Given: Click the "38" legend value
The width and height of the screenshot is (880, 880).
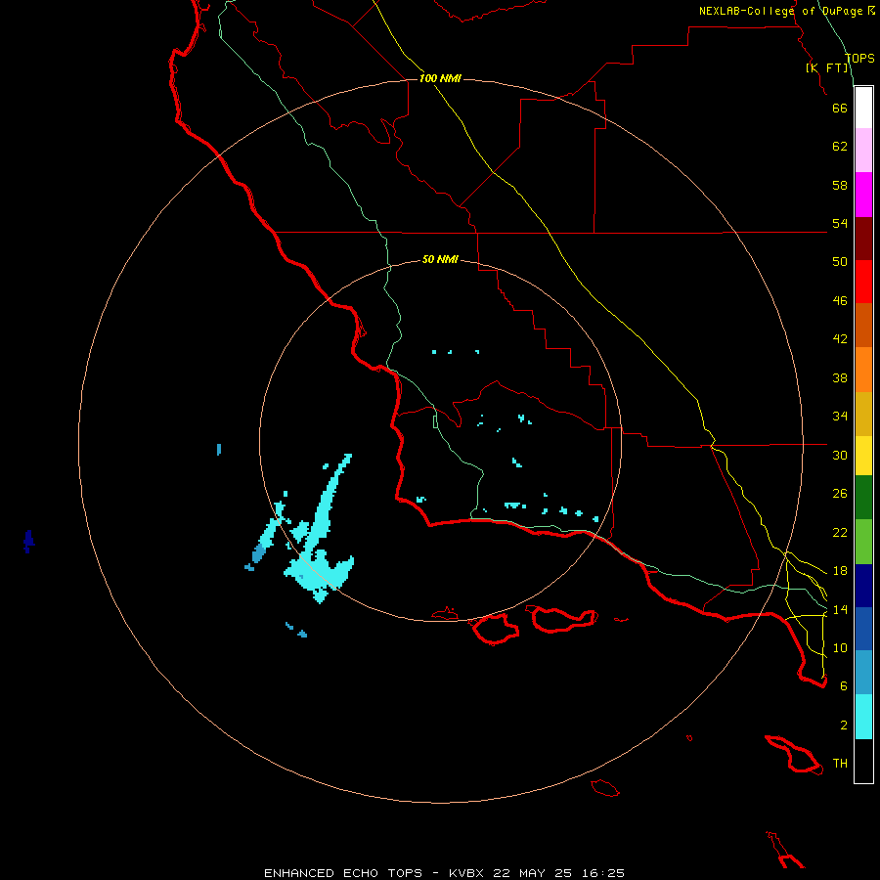Looking at the screenshot, I should (x=840, y=377).
